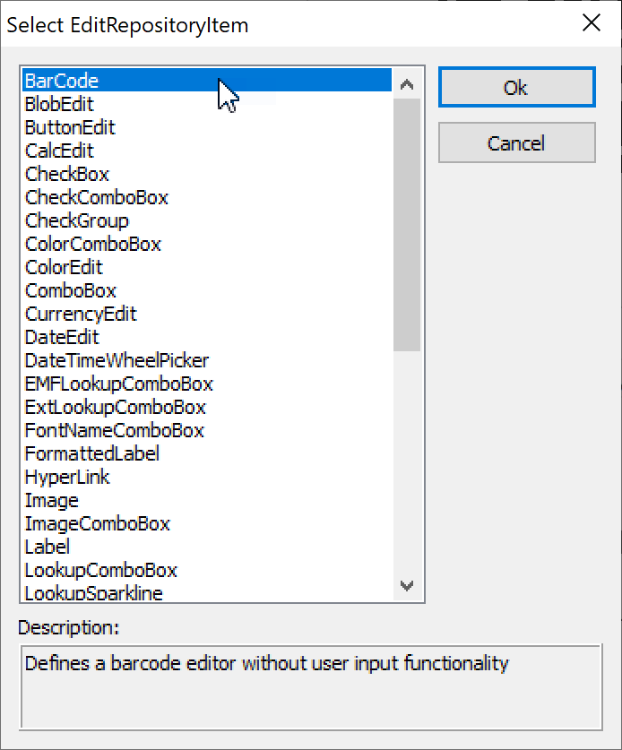
Task: Click the vertical scrollbar thumb
Action: 407,224
